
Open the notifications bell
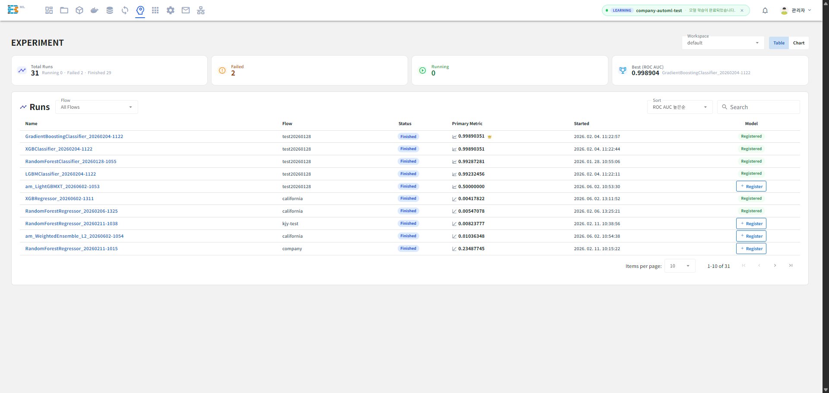[765, 10]
